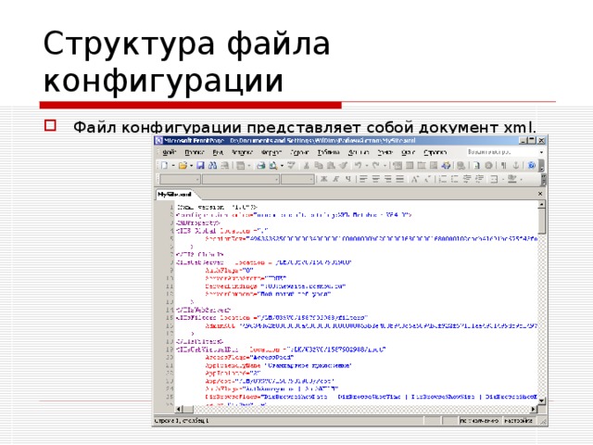593x445 pixels.
Task: Open the Формат menu
Action: pos(271,152)
